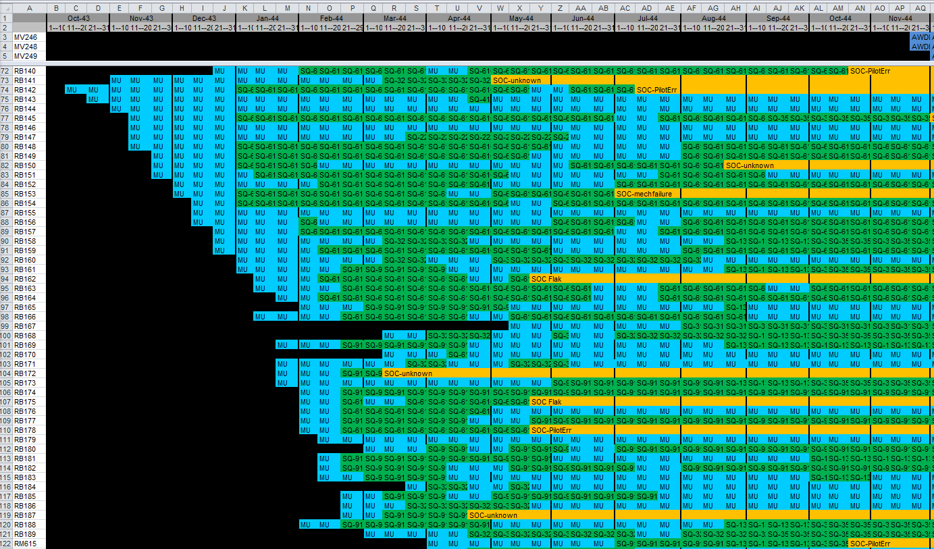
Task: Select column header A
Action: 29,7
